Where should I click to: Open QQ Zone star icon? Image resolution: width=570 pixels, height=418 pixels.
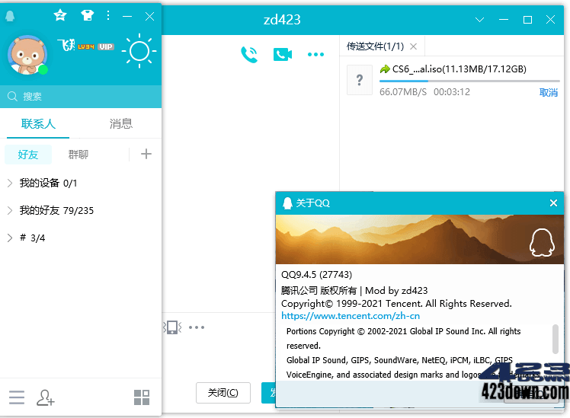point(60,15)
